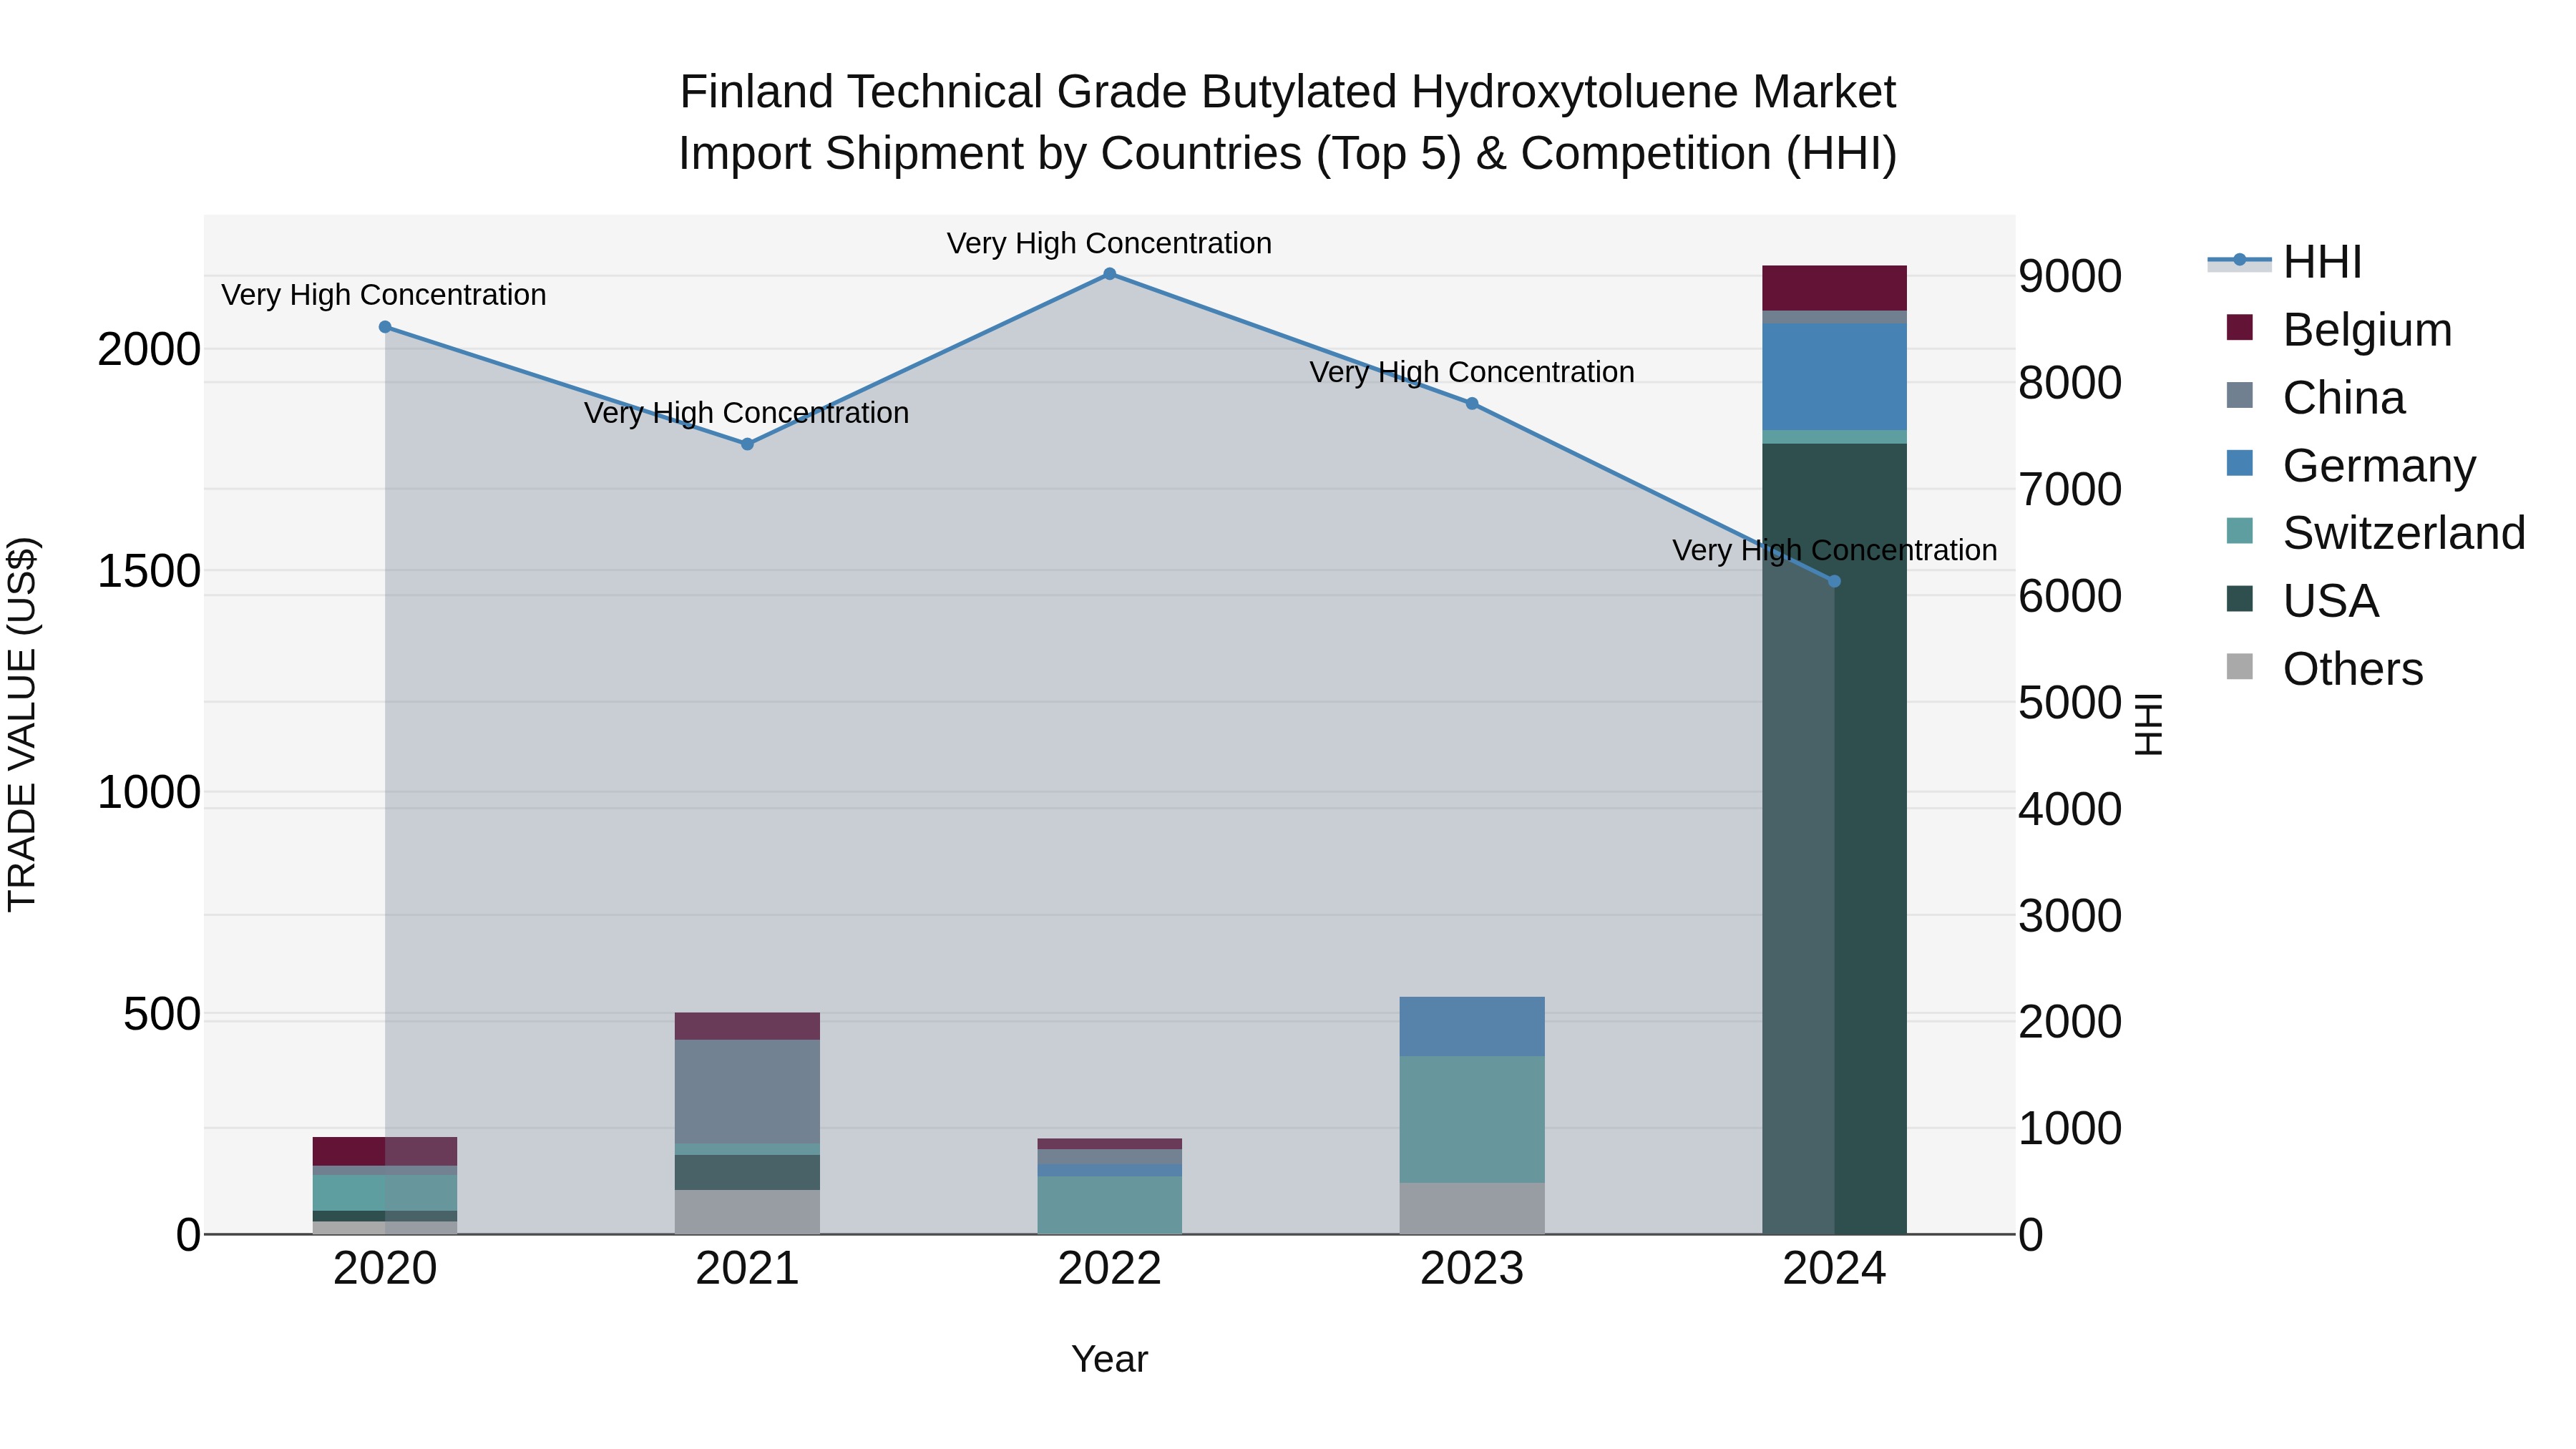Select the 2024 HHI data point
The image size is (2576, 1449).
1834,581
